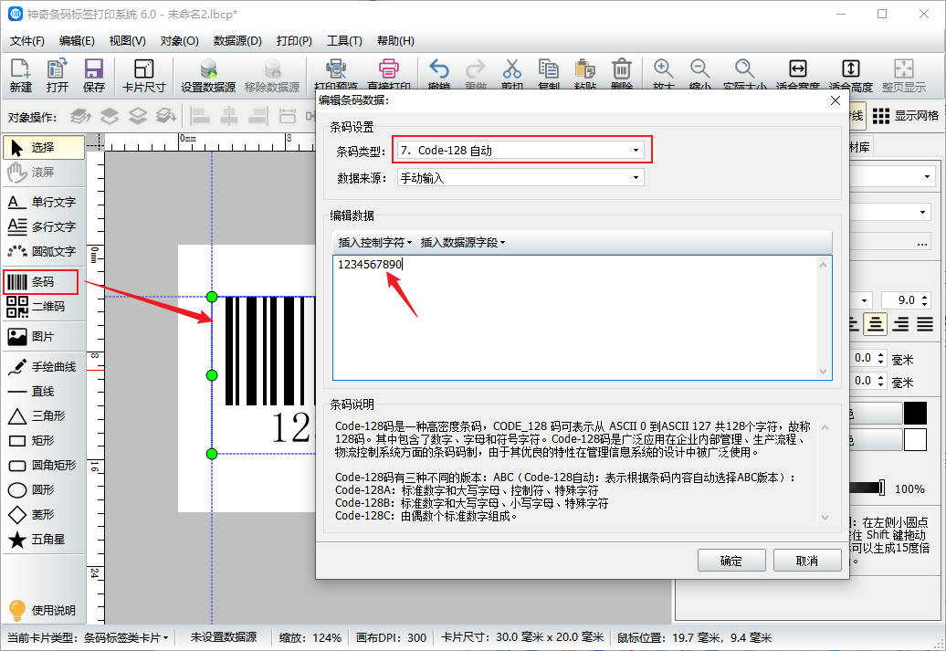This screenshot has width=946, height=651.
Task: Click the 放大 zoom in icon
Action: coord(663,75)
